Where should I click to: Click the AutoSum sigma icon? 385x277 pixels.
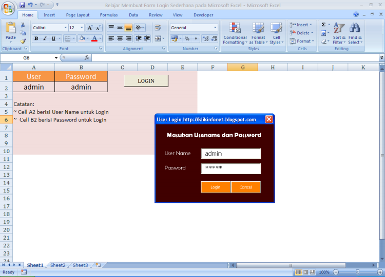click(323, 25)
